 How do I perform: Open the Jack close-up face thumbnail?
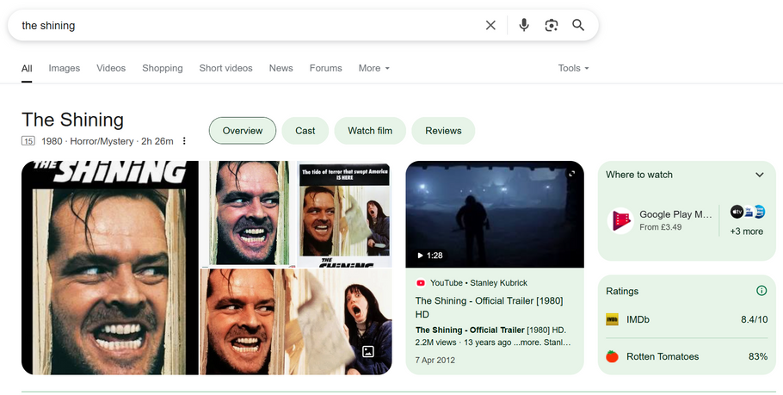pos(248,213)
